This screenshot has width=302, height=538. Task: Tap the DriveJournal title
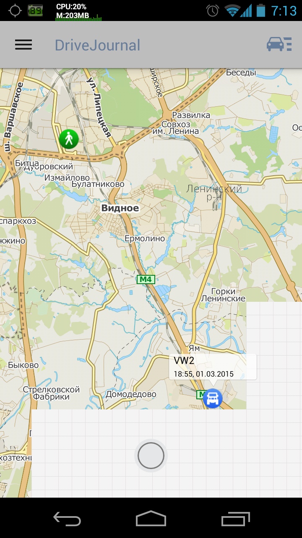pos(97,45)
